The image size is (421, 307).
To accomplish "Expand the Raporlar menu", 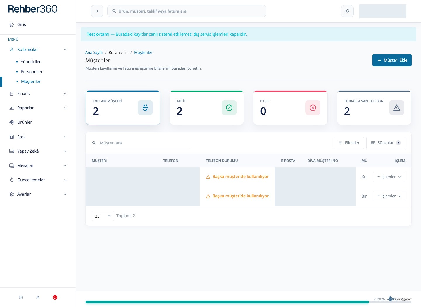I will pyautogui.click(x=38, y=108).
